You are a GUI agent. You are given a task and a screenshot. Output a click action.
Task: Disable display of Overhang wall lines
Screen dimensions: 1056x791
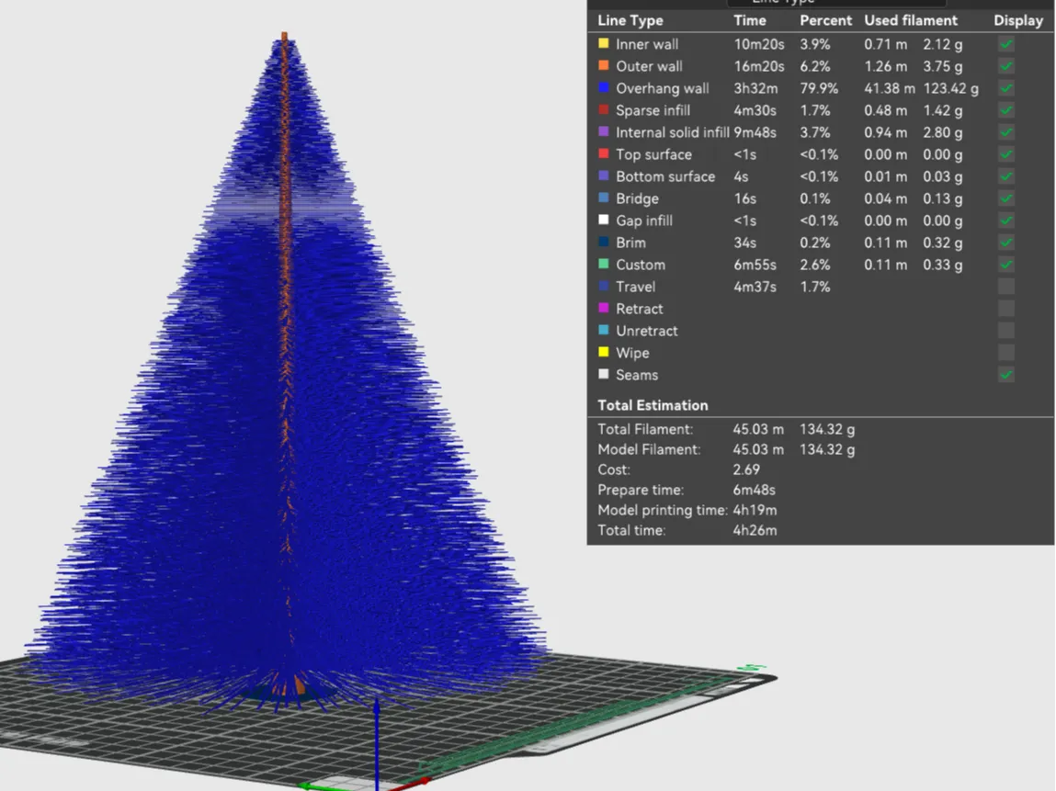[x=1006, y=88]
